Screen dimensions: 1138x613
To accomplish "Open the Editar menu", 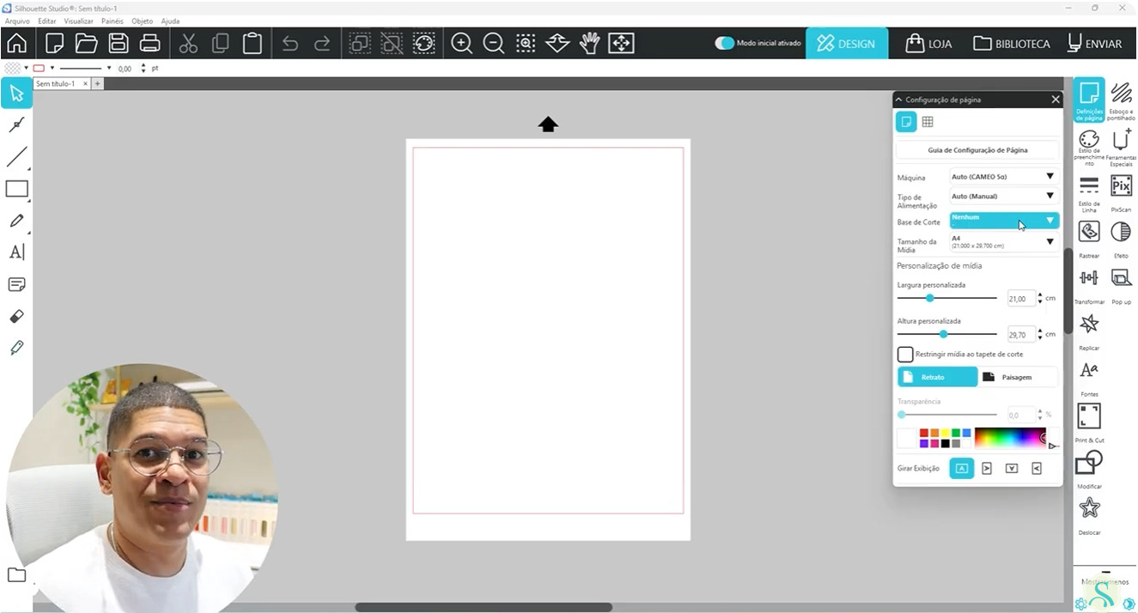I will 47,21.
